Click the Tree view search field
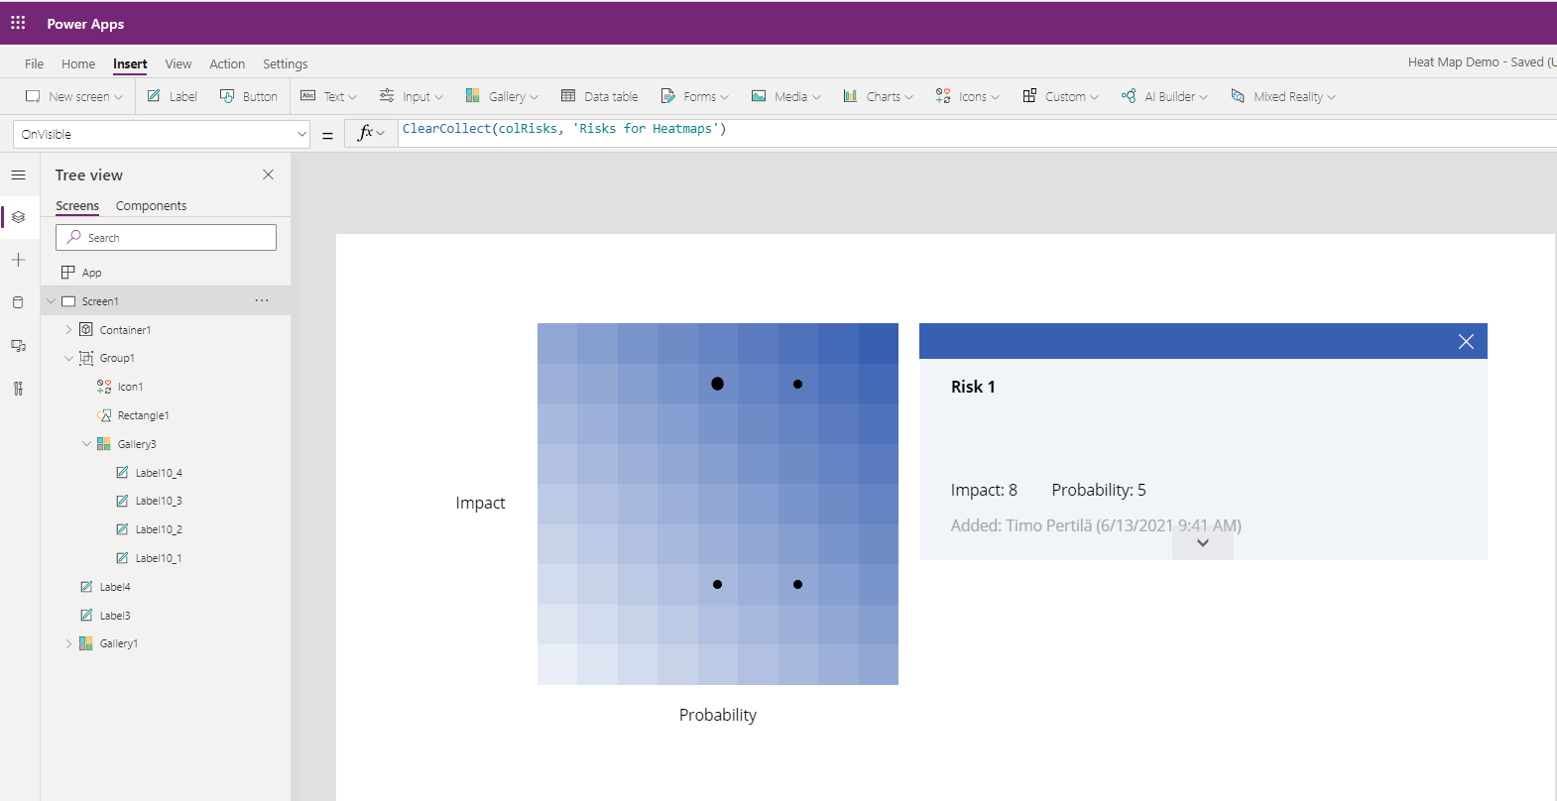The image size is (1557, 801). click(x=166, y=238)
